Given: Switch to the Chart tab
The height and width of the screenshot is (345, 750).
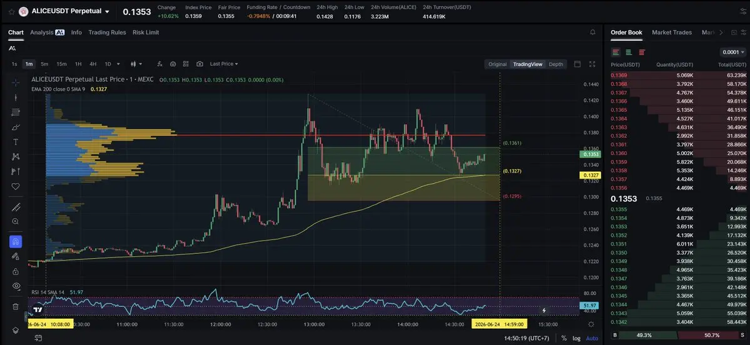Looking at the screenshot, I should (16, 32).
